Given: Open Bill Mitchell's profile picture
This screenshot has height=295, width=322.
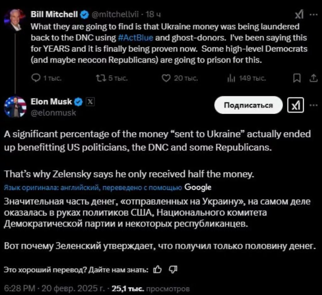Looking at the screenshot, I should 14,19.
